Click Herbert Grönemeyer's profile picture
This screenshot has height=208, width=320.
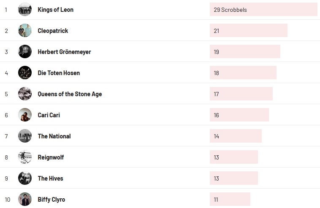pos(25,51)
